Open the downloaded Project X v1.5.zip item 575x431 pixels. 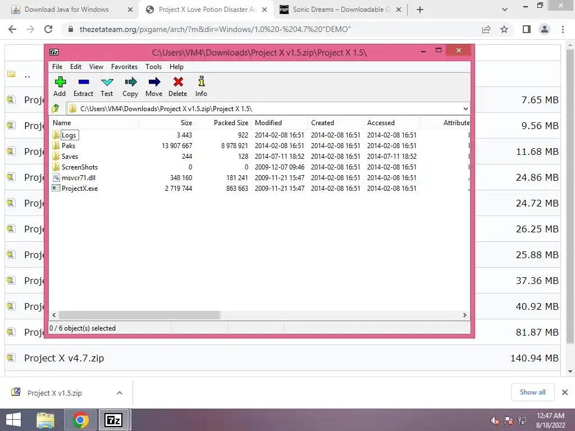pos(54,393)
